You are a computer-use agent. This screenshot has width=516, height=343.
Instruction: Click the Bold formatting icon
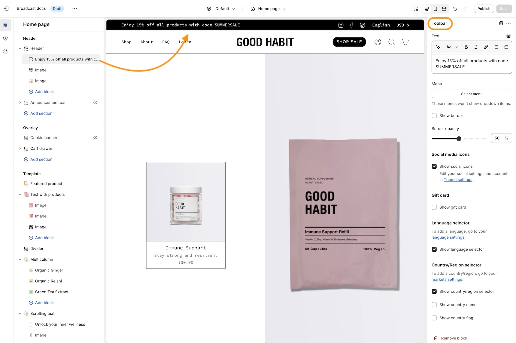click(466, 47)
